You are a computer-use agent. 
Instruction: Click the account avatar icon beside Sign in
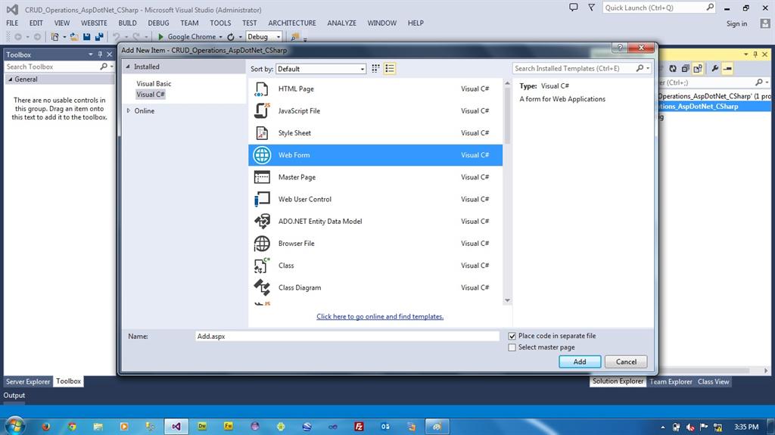click(x=765, y=23)
